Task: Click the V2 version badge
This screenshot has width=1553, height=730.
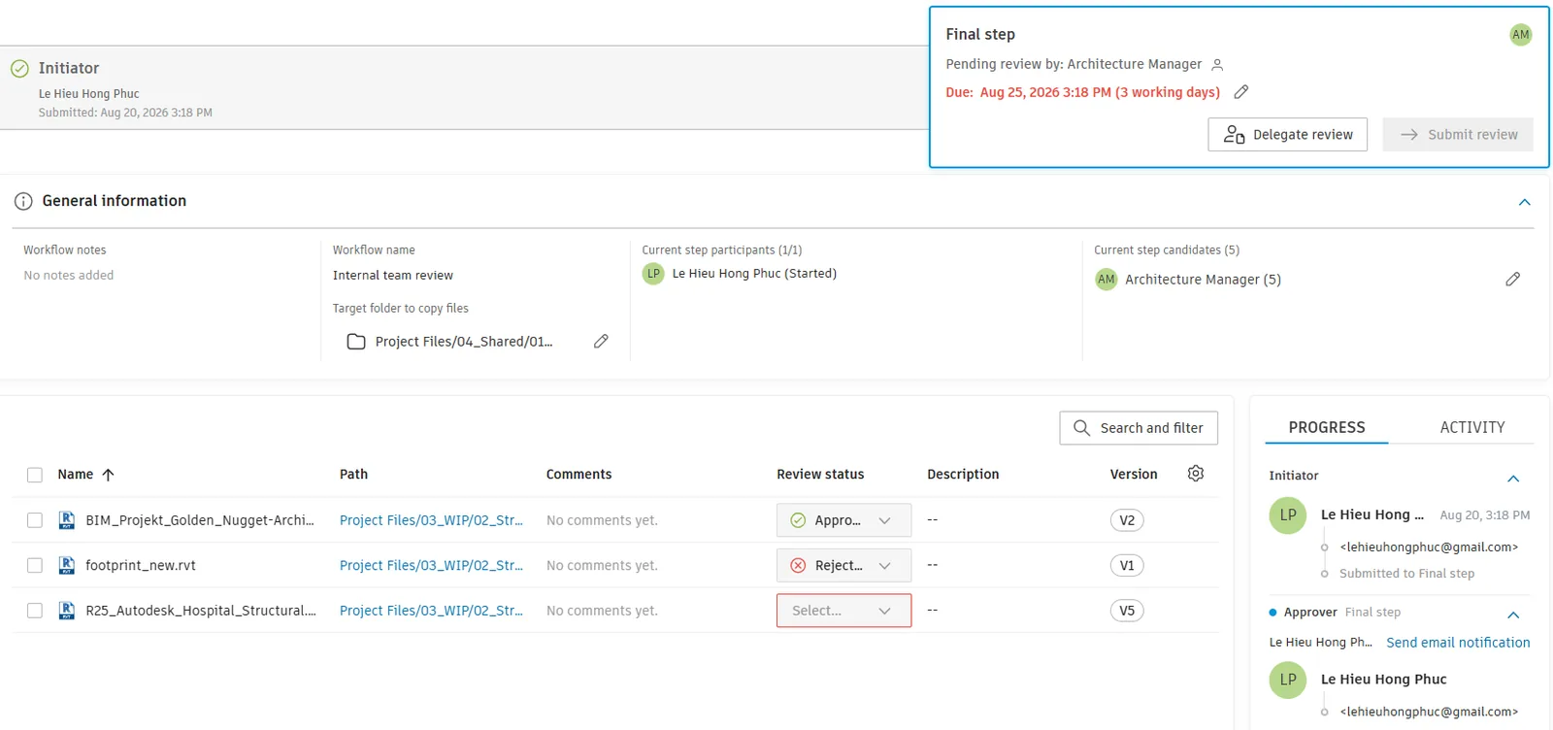Action: coord(1127,520)
